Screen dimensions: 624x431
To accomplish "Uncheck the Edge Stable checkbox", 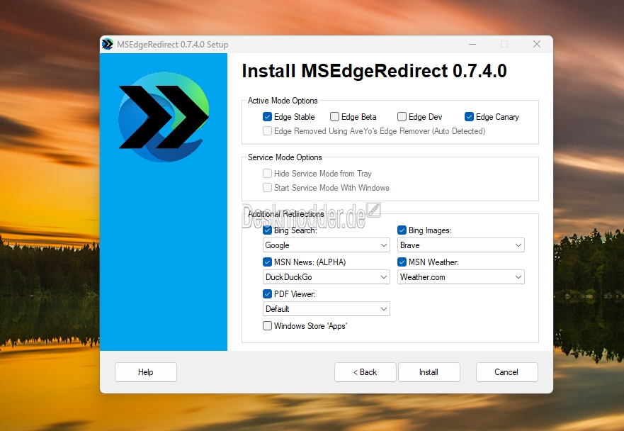I will tap(268, 117).
